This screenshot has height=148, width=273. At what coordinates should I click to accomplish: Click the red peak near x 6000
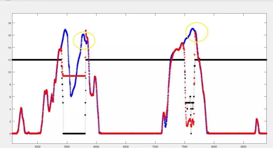click(95, 77)
